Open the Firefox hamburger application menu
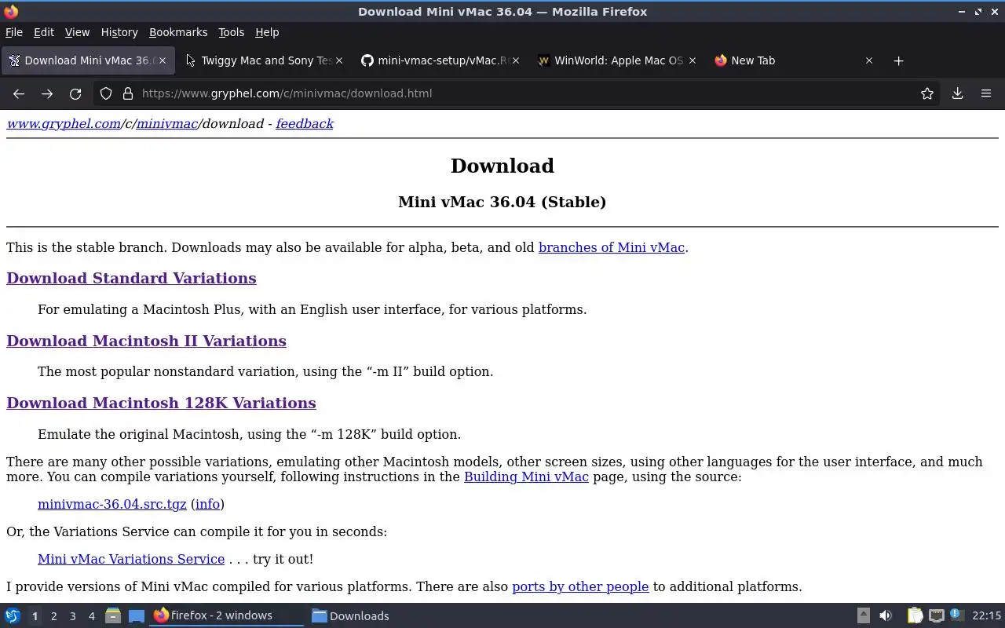 pyautogui.click(x=986, y=93)
